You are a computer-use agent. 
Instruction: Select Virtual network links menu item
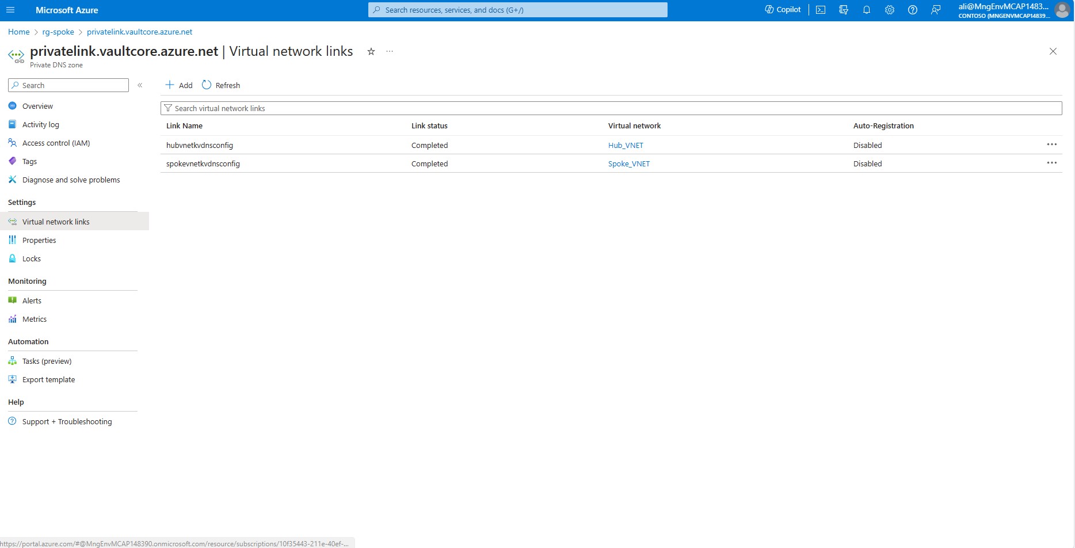(74, 222)
